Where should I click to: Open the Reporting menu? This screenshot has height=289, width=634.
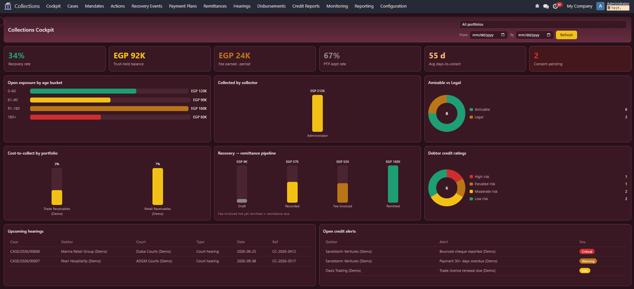364,6
